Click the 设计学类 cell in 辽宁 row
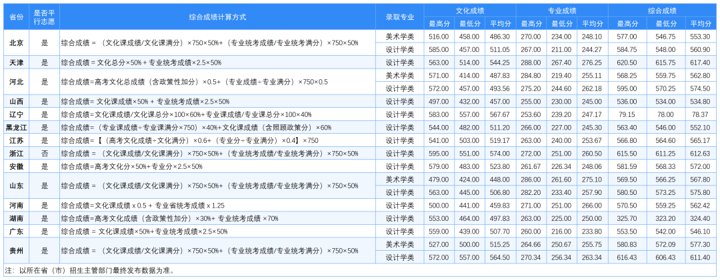 pyautogui.click(x=399, y=114)
